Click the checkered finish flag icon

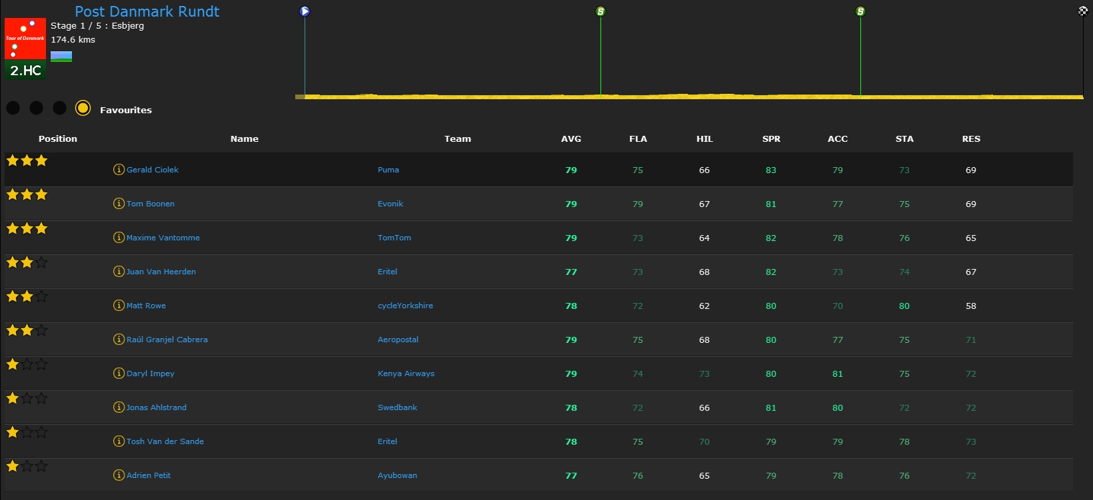point(1083,11)
